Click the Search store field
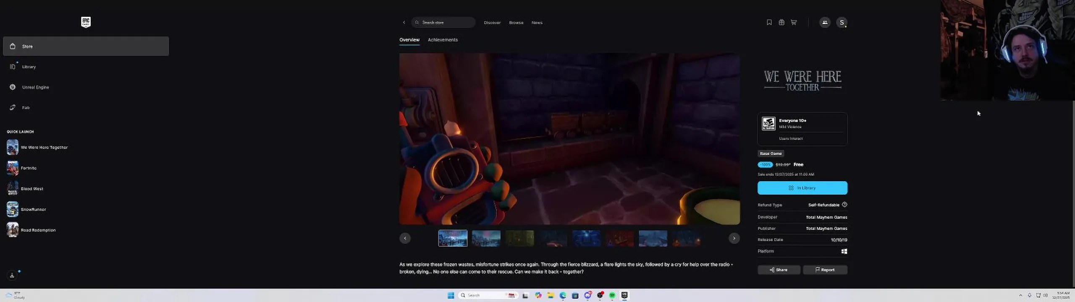Viewport: 1075px width, 302px height. coord(443,22)
